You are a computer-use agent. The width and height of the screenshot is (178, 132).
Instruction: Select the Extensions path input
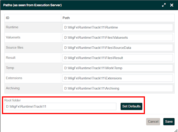118,78
